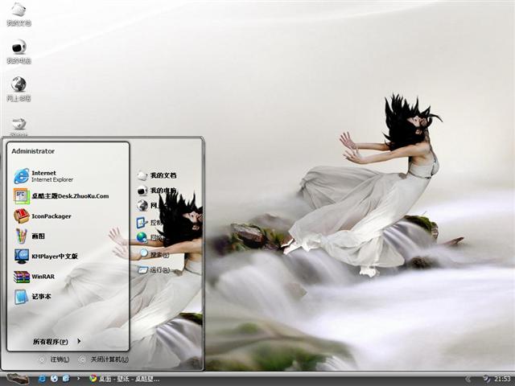This screenshot has height=386, width=515.
Task: Expand the hidden system tray icons arrow
Action: (x=468, y=378)
